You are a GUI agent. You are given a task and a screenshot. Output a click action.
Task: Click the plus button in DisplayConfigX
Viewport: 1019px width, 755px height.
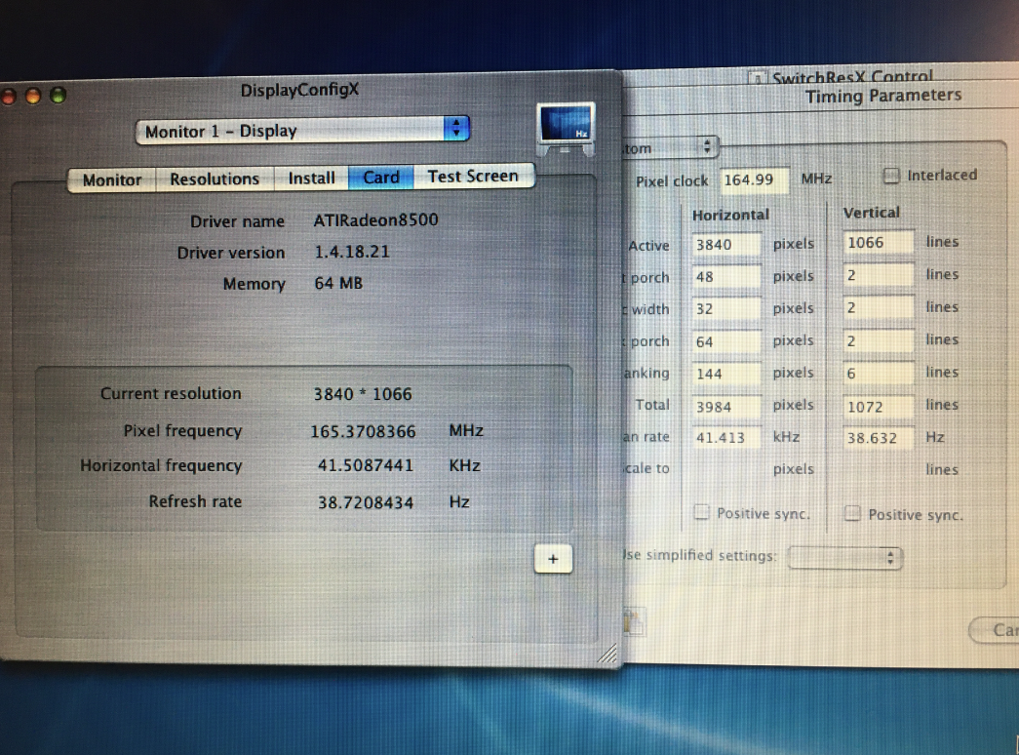coord(553,559)
